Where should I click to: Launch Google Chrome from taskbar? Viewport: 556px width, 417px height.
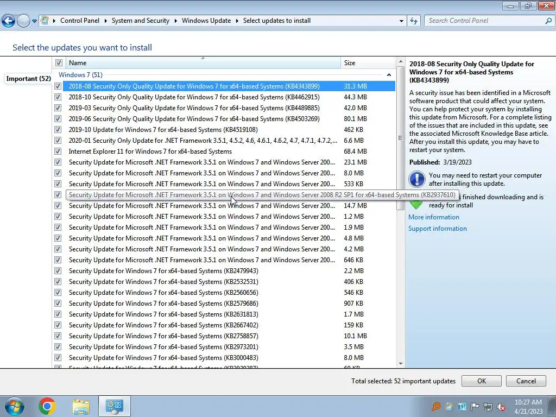coord(47,406)
